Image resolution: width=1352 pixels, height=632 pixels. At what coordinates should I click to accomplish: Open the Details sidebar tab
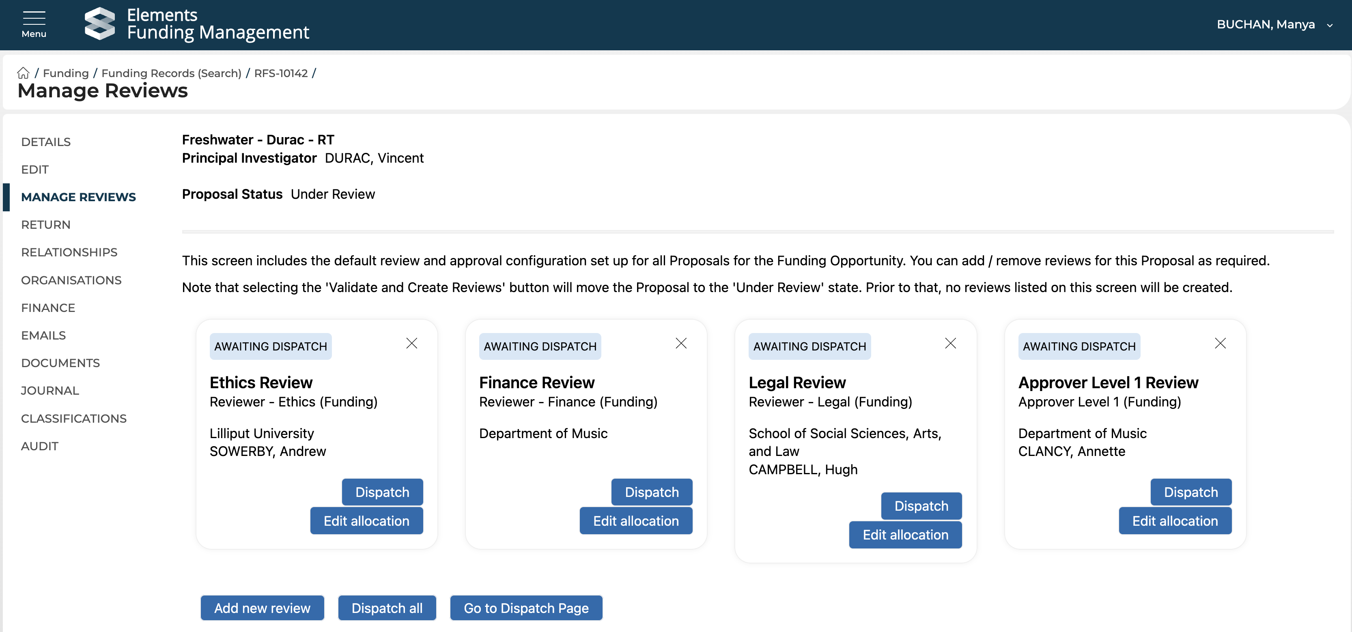pos(46,142)
